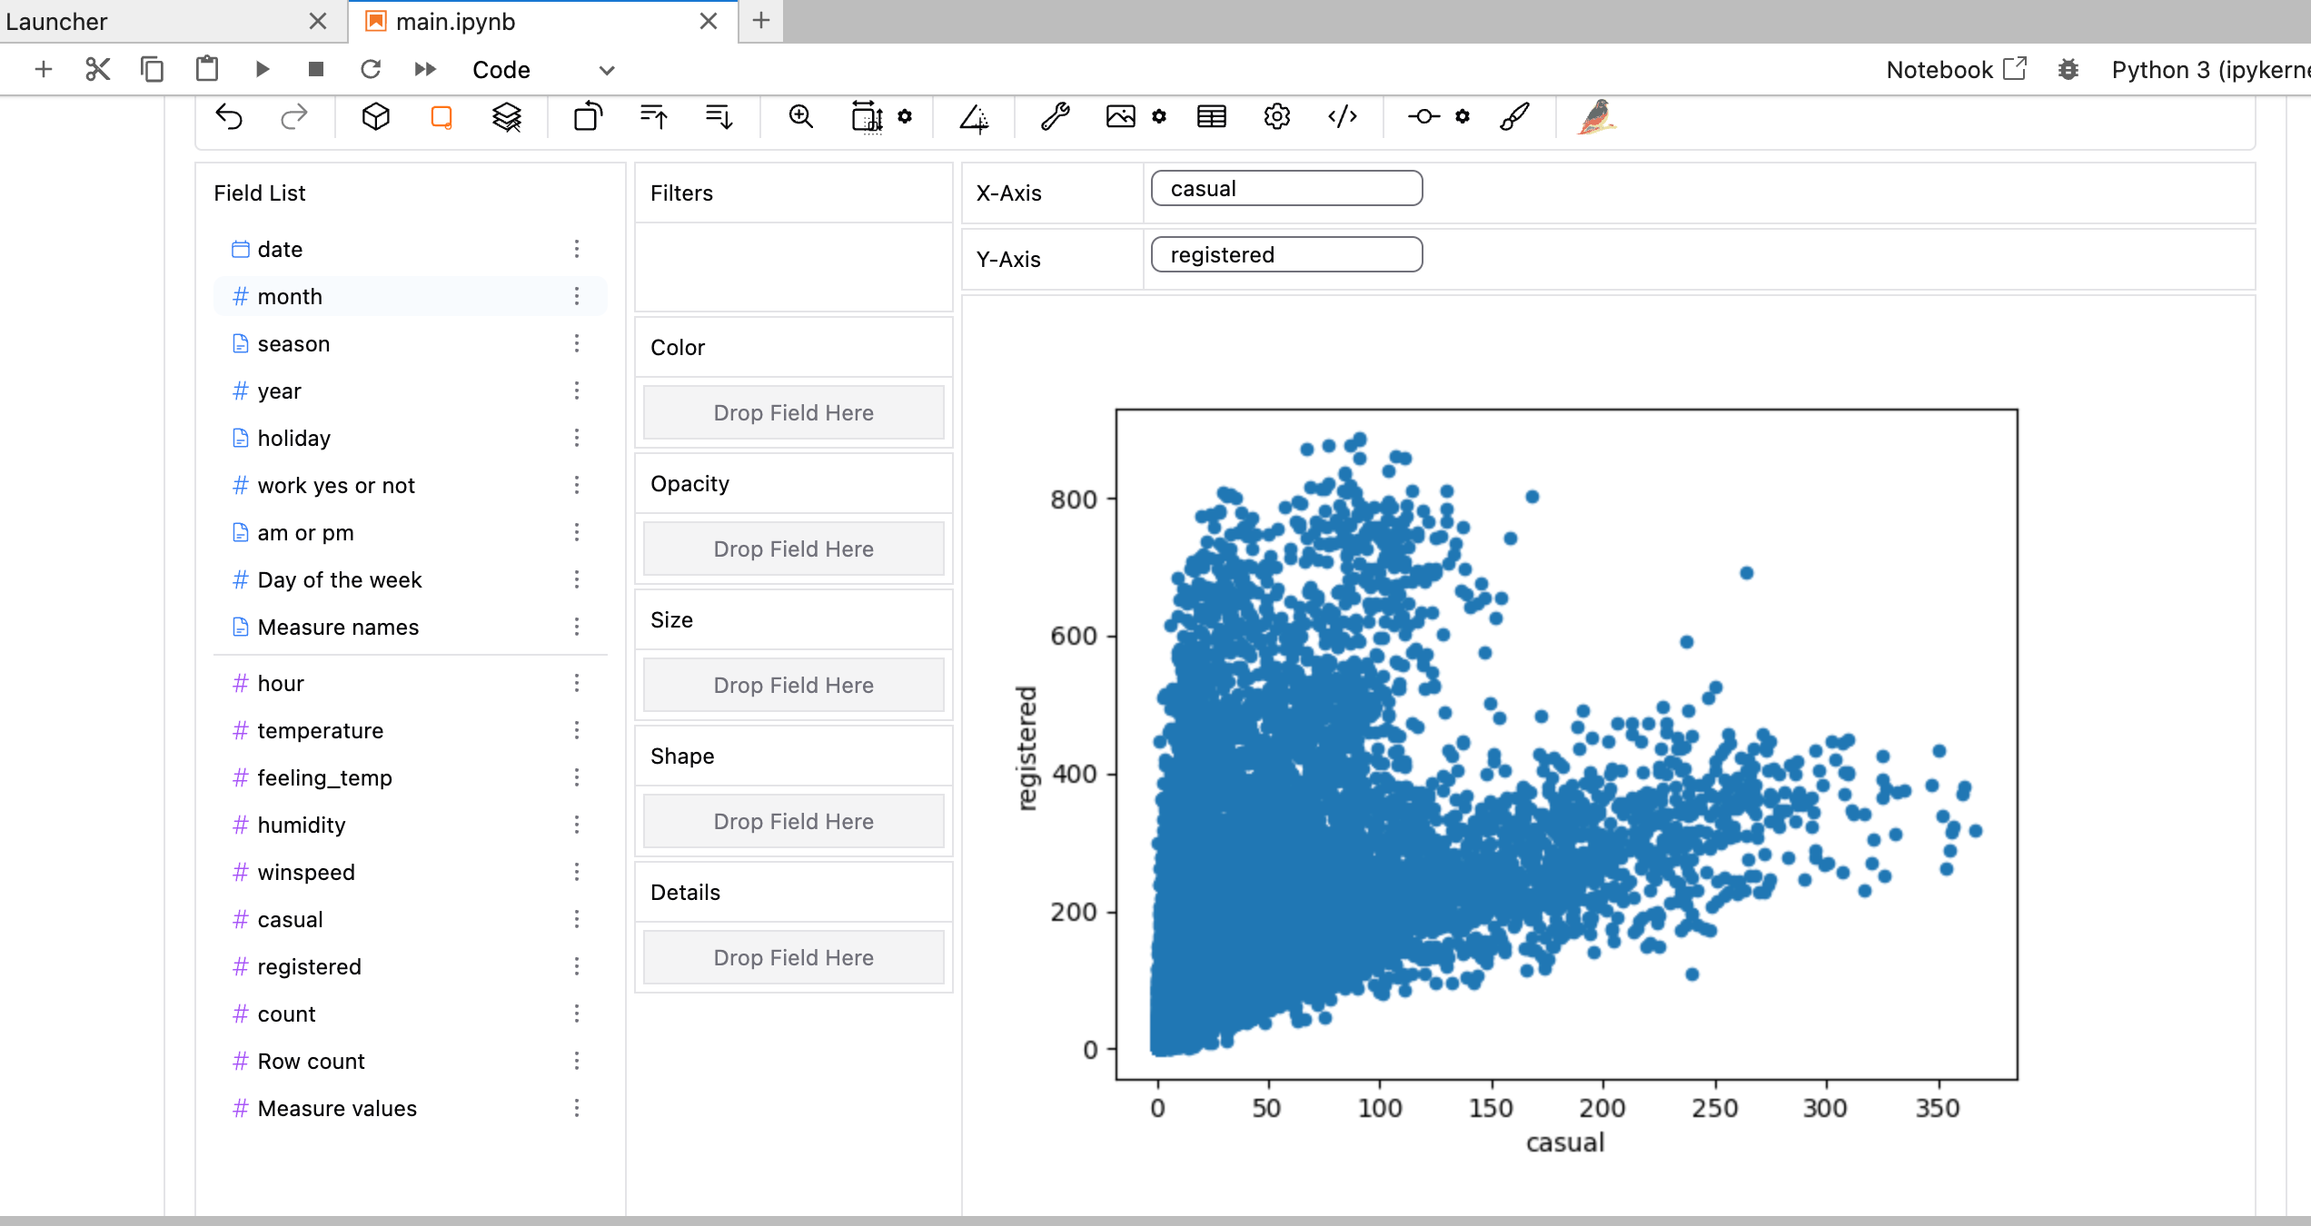Click the casual pill on X-Axis
The width and height of the screenshot is (2311, 1226).
(x=1286, y=188)
